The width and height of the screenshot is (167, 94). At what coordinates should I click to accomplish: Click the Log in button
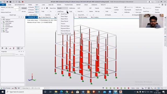tap(151, 2)
